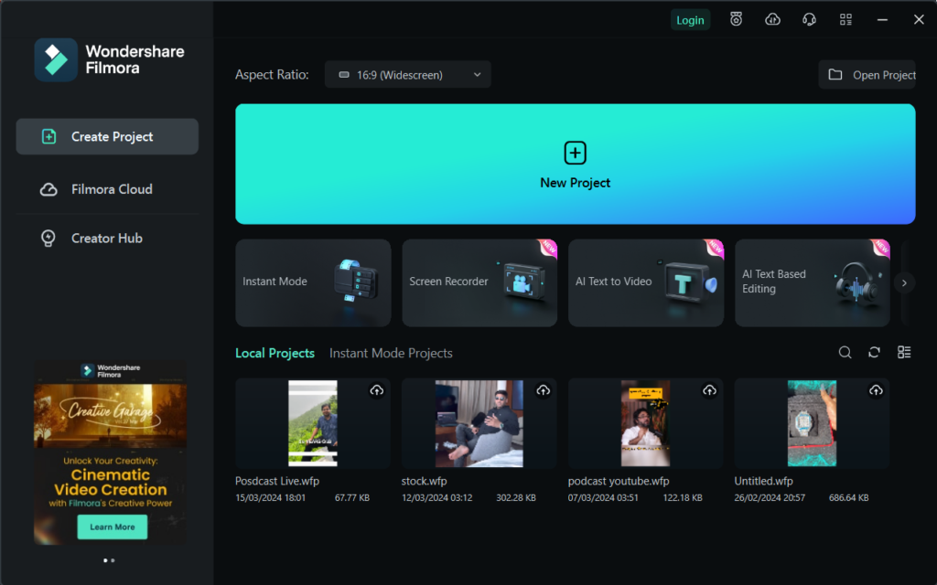The height and width of the screenshot is (585, 937).
Task: Refresh the local projects list
Action: point(874,353)
